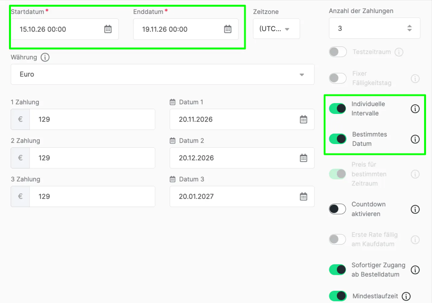Open calendar icon in Datum 1 field
The width and height of the screenshot is (432, 303).
tap(303, 119)
